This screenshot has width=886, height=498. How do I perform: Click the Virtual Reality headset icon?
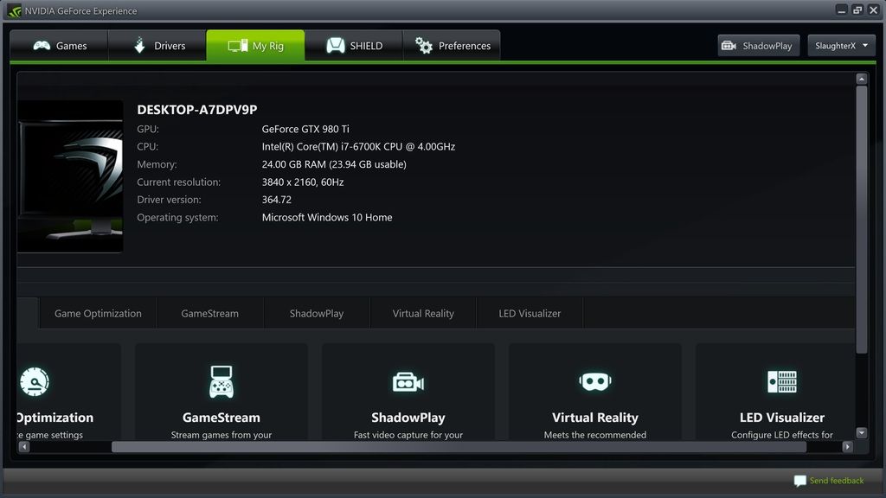click(595, 381)
